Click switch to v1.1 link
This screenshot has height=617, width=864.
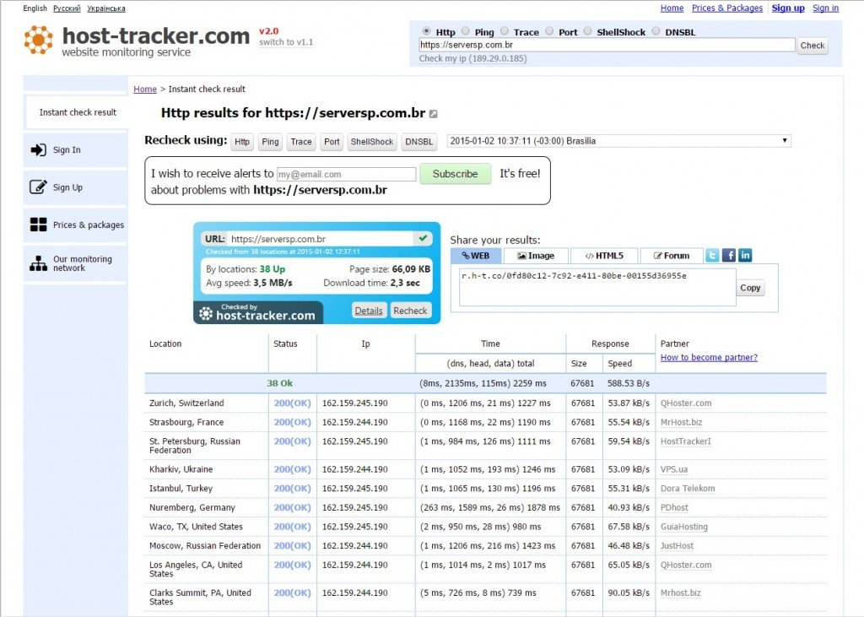286,42
